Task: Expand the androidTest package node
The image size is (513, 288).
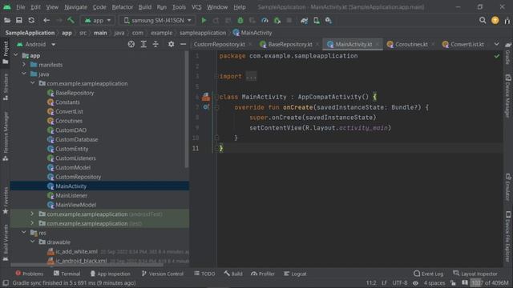Action: 32,214
